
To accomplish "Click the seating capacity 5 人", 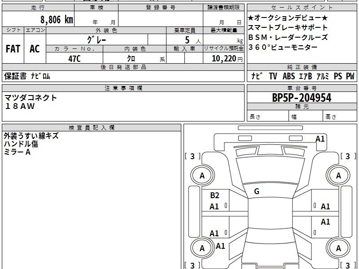I will tap(193, 40).
